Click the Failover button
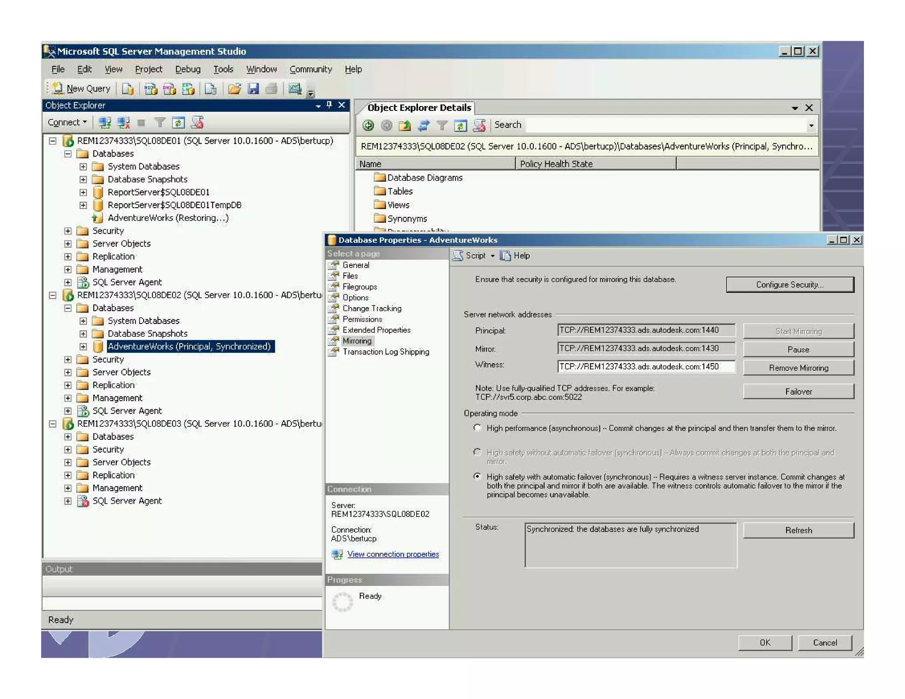 798,391
